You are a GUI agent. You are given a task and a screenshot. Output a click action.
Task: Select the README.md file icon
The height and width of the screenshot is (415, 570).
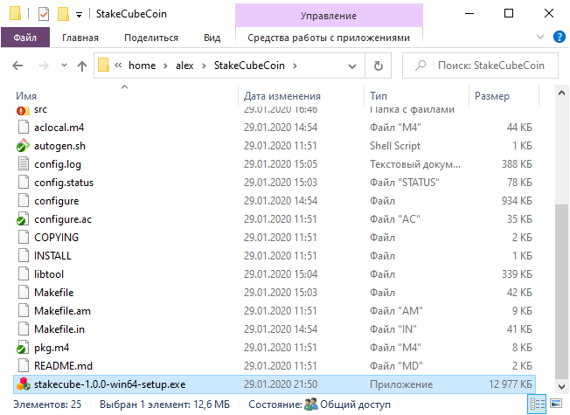[x=24, y=365]
